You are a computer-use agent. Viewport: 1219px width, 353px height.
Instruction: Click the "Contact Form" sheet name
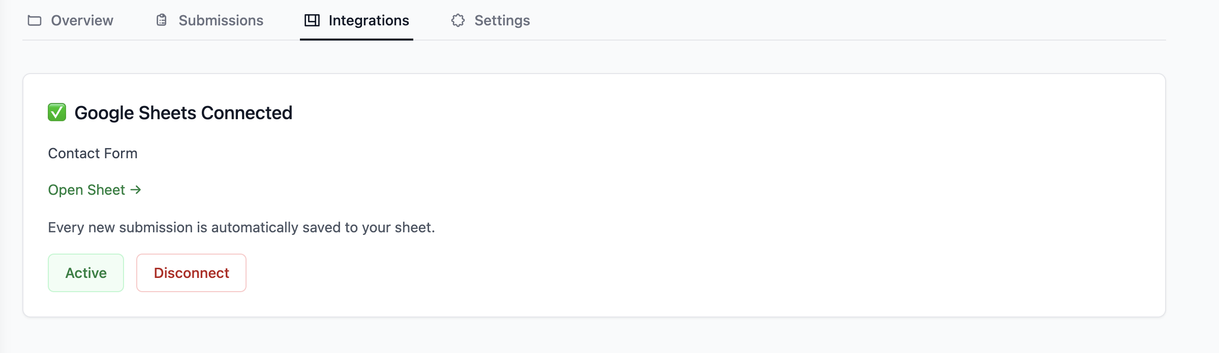point(93,153)
